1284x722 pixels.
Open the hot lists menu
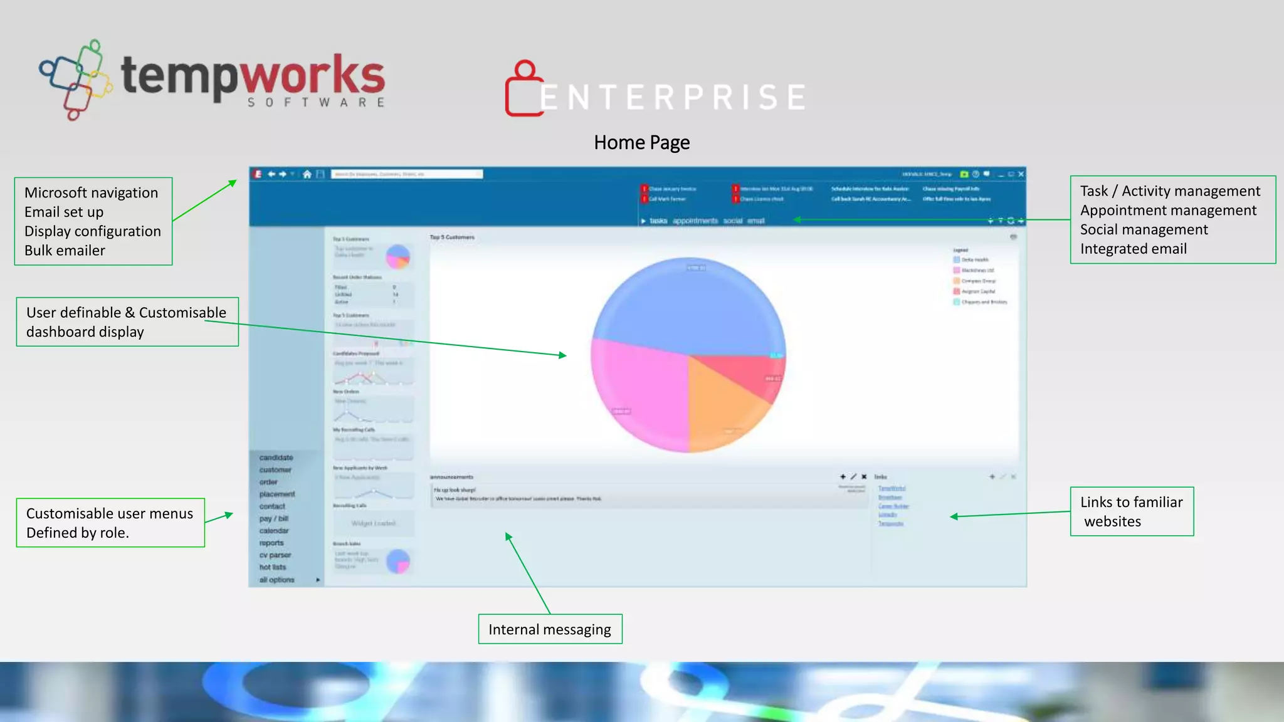click(273, 567)
